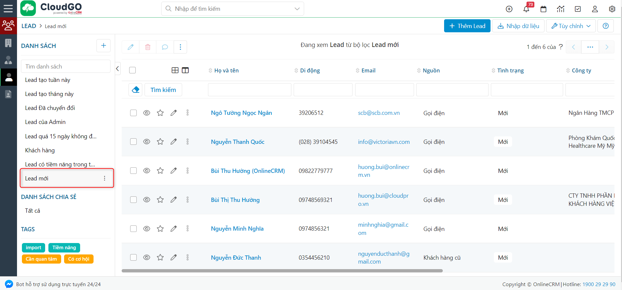Viewport: 622px width, 290px height.
Task: Toggle the select all leads checkbox
Action: (132, 70)
